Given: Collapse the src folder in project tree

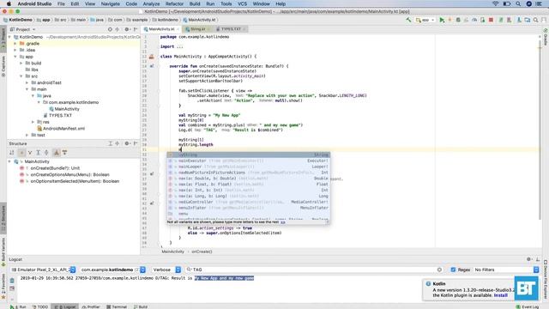Looking at the screenshot, I should (21, 76).
